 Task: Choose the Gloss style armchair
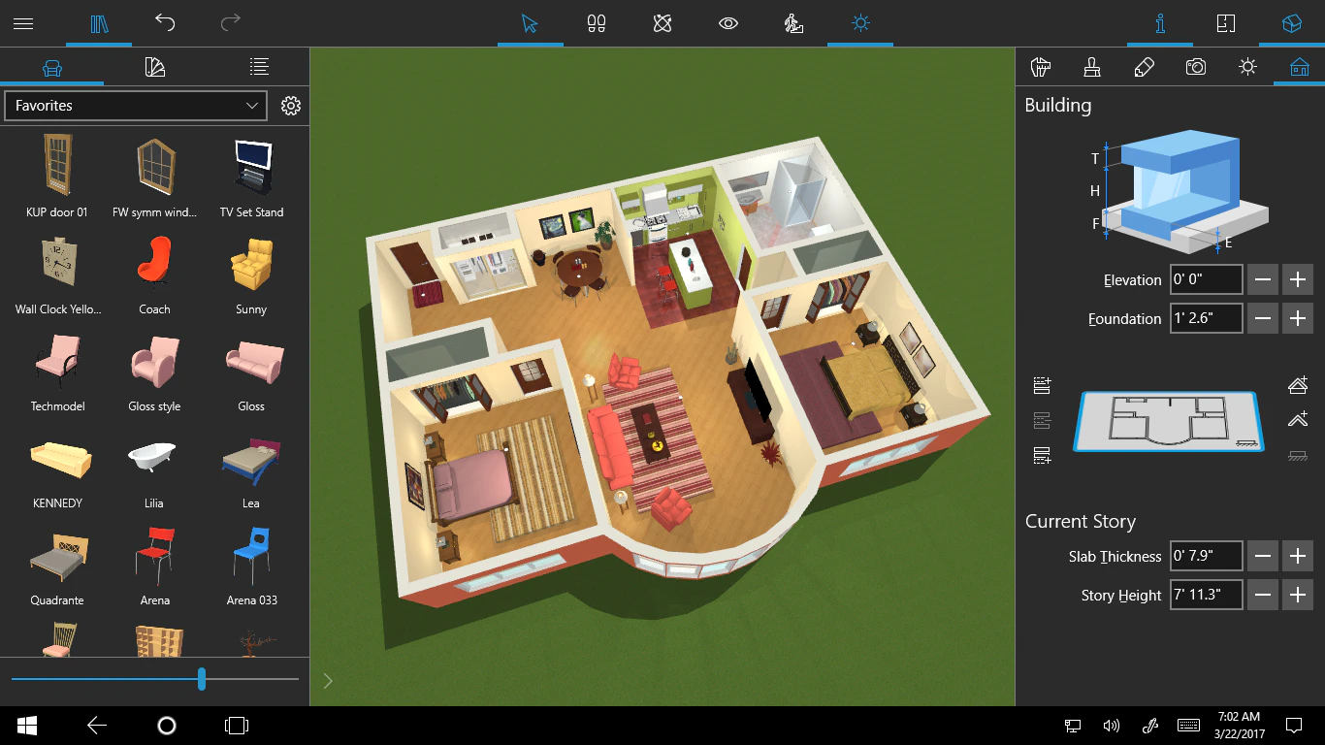(154, 371)
